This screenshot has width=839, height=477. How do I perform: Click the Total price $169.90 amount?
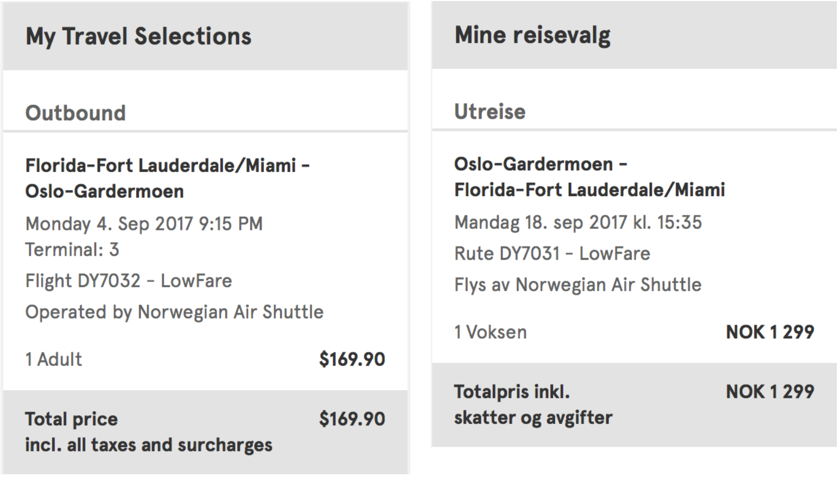coord(352,419)
